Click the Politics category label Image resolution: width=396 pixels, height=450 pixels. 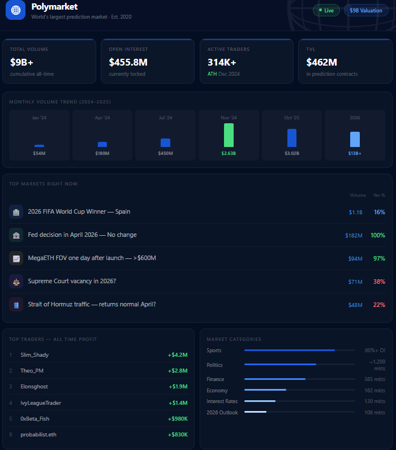point(214,365)
